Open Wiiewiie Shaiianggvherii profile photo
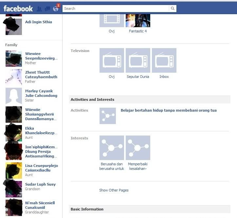The height and width of the screenshot is (218, 237). (14, 115)
